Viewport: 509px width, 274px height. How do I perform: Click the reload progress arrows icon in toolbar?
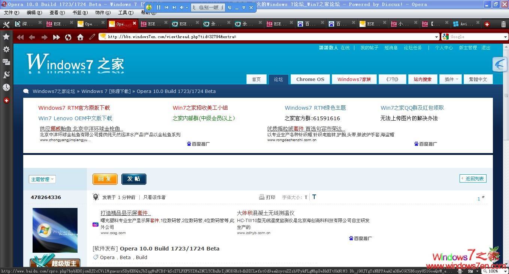point(68,37)
